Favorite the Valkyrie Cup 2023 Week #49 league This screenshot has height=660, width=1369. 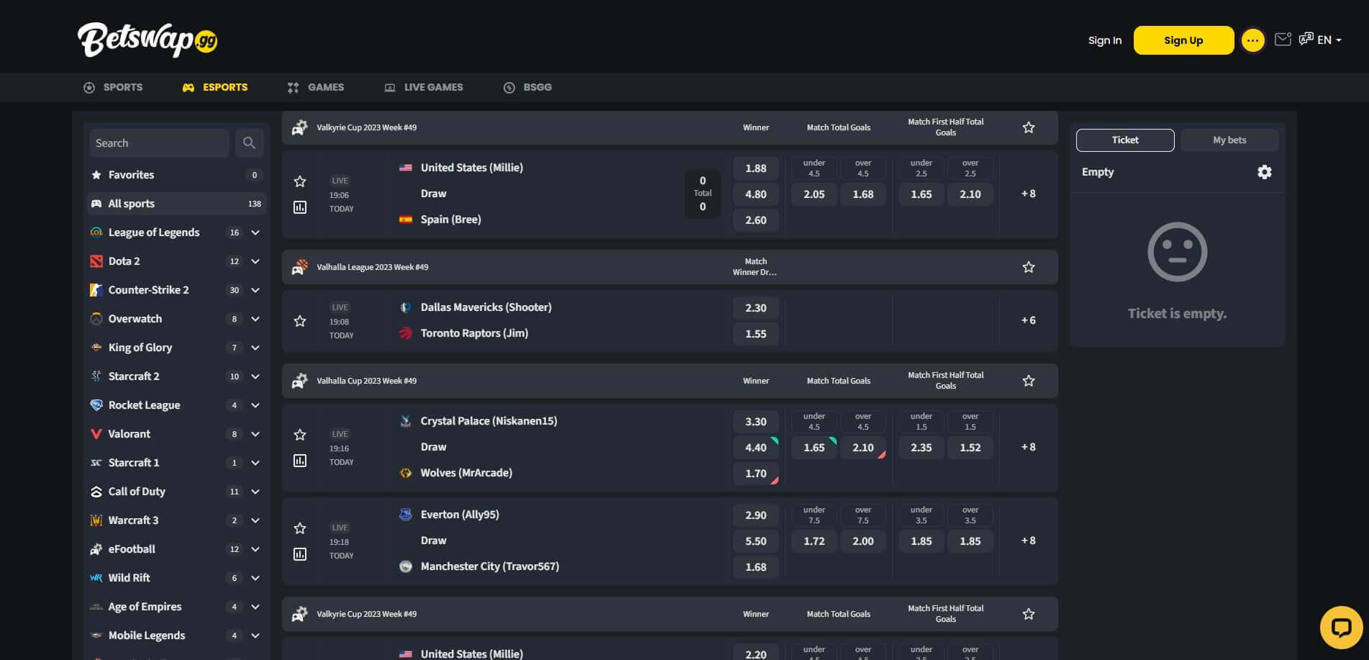coord(1028,127)
